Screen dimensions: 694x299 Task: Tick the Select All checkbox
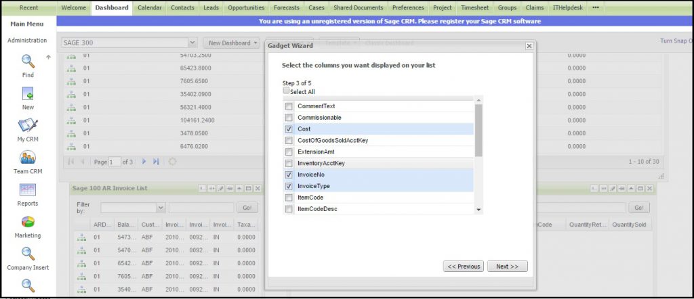pyautogui.click(x=287, y=91)
